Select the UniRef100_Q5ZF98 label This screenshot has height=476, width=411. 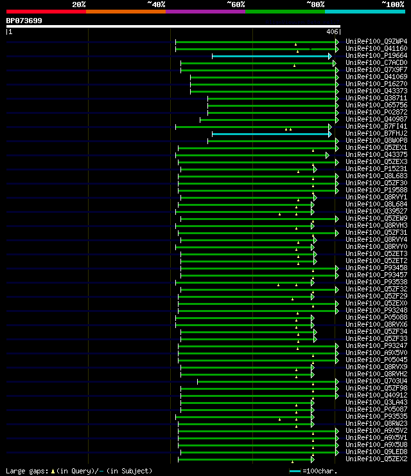pos(376,389)
